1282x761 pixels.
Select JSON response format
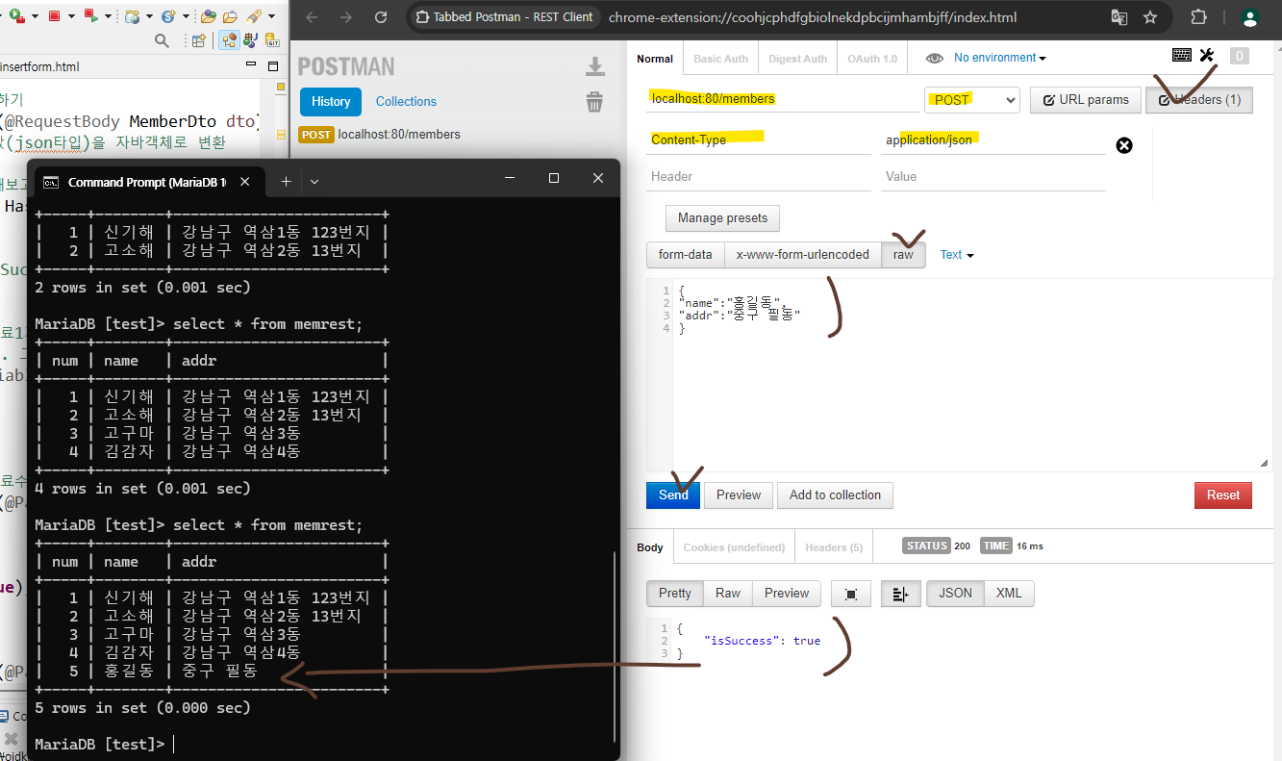pos(955,594)
